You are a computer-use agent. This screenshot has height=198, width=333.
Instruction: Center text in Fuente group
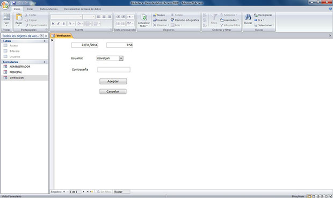click(104, 17)
